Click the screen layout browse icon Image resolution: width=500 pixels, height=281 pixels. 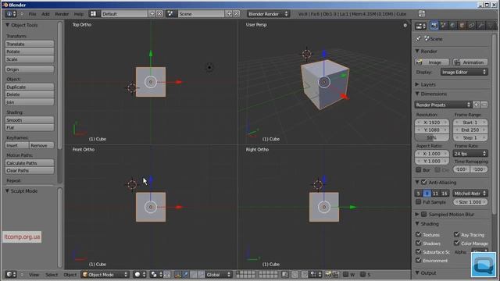pos(94,14)
